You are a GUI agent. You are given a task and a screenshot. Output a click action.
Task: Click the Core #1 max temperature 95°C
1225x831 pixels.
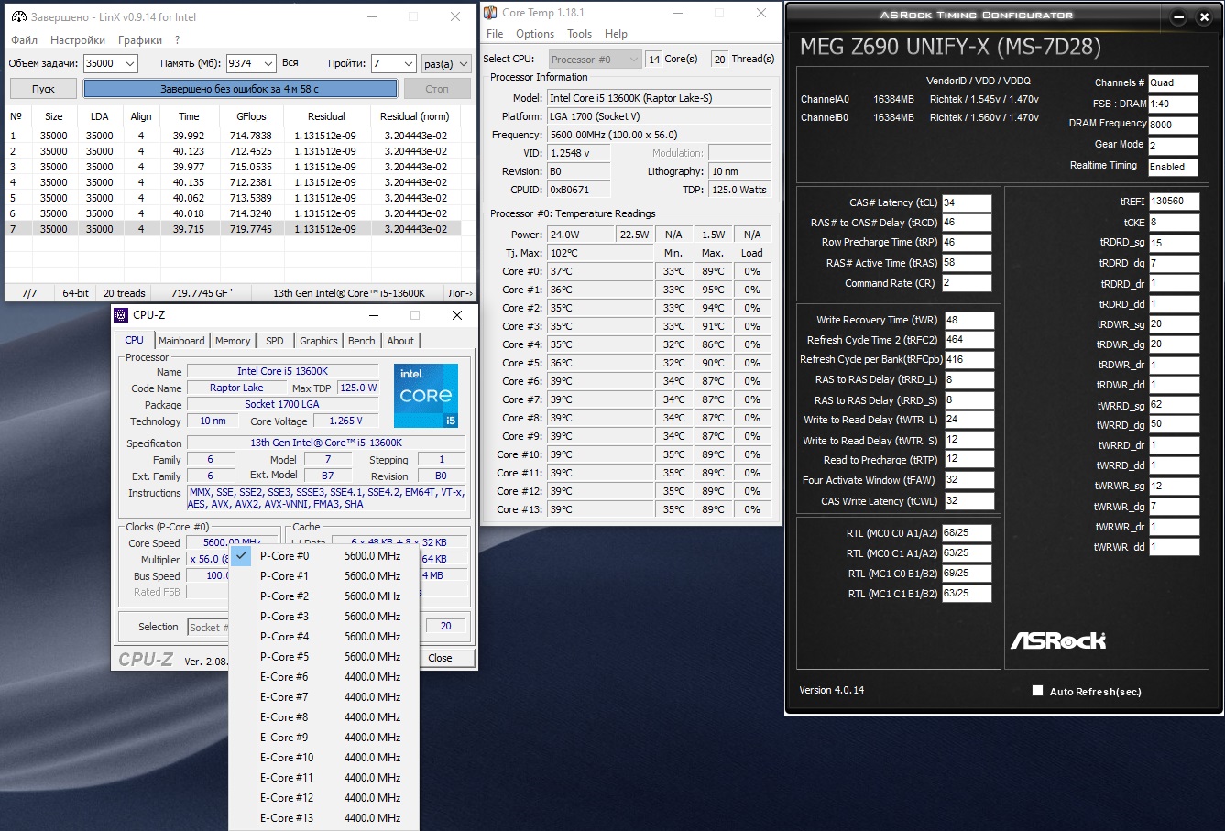coord(713,290)
